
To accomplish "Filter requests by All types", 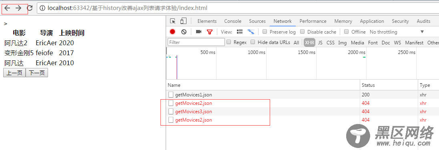I will point(296,42).
